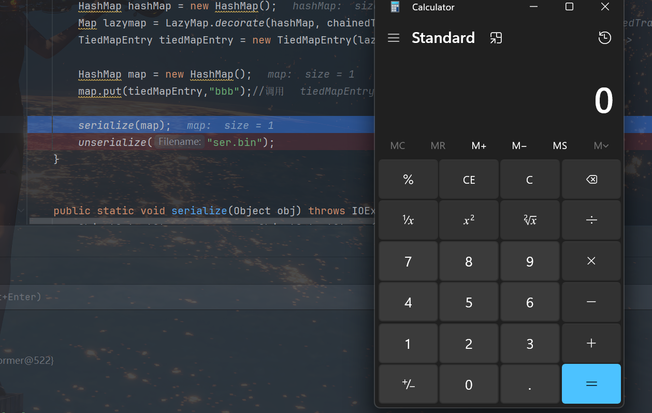The height and width of the screenshot is (413, 652).
Task: Open calculator history panel
Action: coord(604,38)
